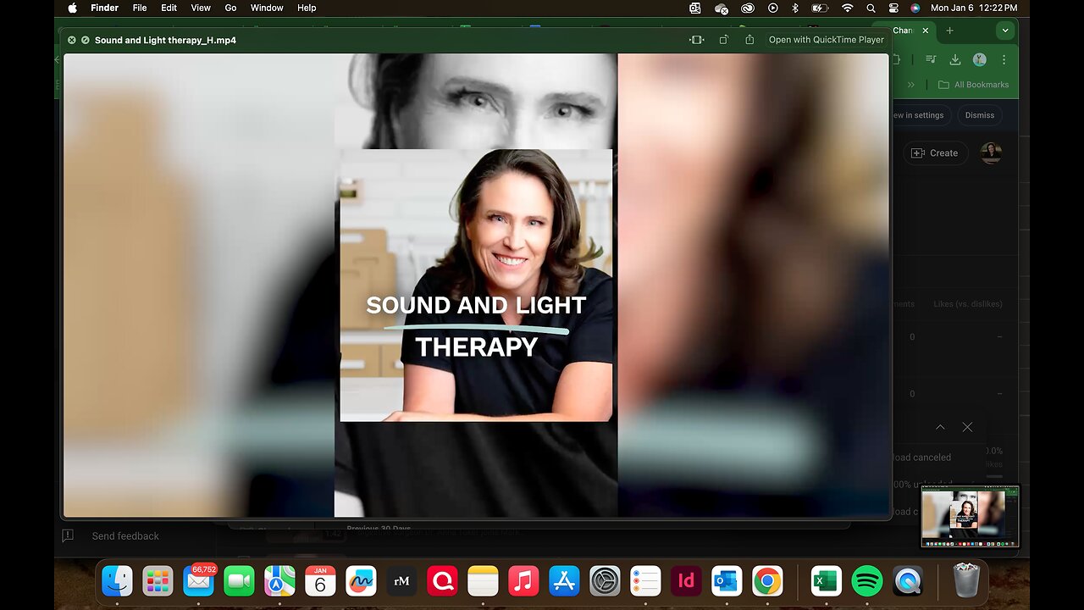Click the Open with QuickTime Player button

click(x=826, y=40)
